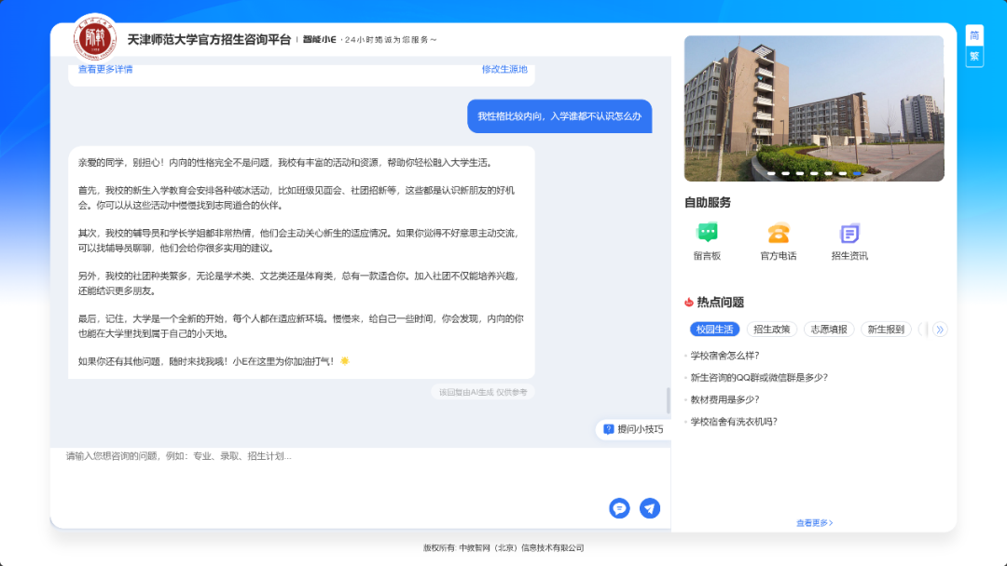Click the 提问小技巧 question mark icon

click(x=609, y=429)
